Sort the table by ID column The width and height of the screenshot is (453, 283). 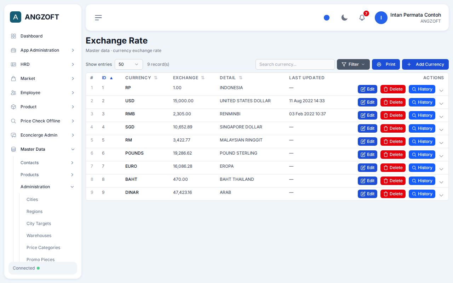[x=107, y=78]
